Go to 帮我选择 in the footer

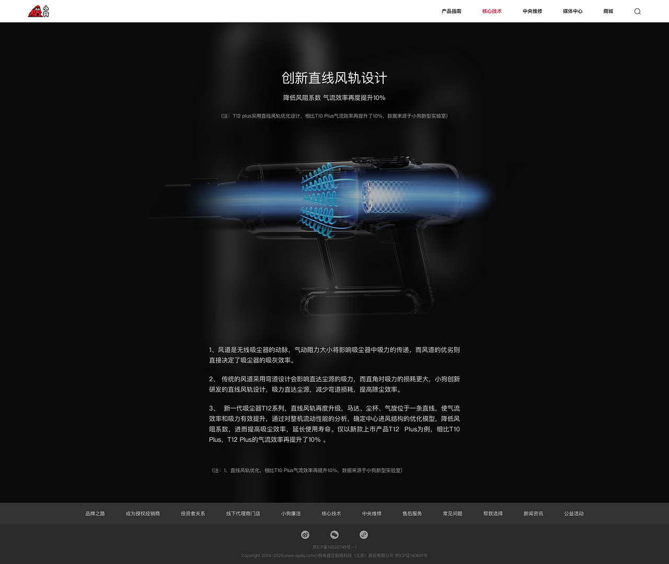(x=493, y=514)
